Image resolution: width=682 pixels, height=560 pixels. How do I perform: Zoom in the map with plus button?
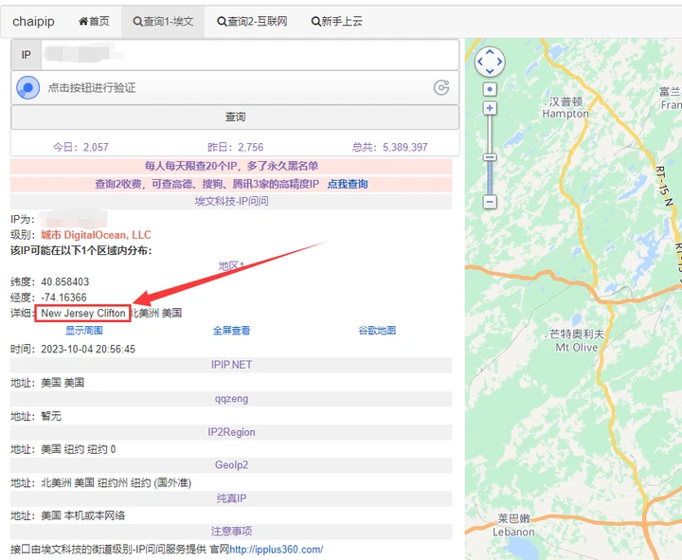(x=490, y=108)
